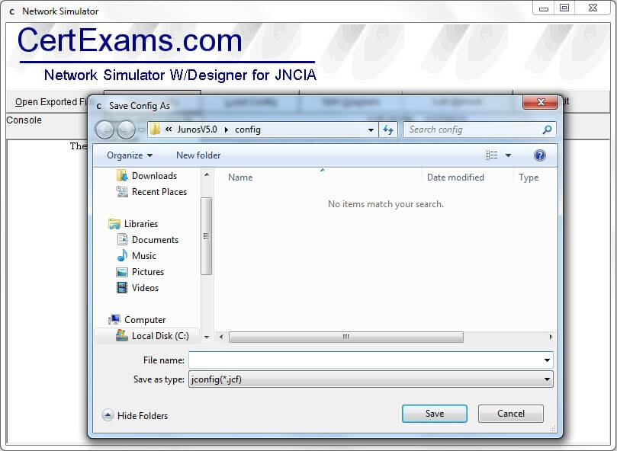Select Local Disk (C:) in navigation pane
The image size is (617, 451).
click(x=160, y=336)
